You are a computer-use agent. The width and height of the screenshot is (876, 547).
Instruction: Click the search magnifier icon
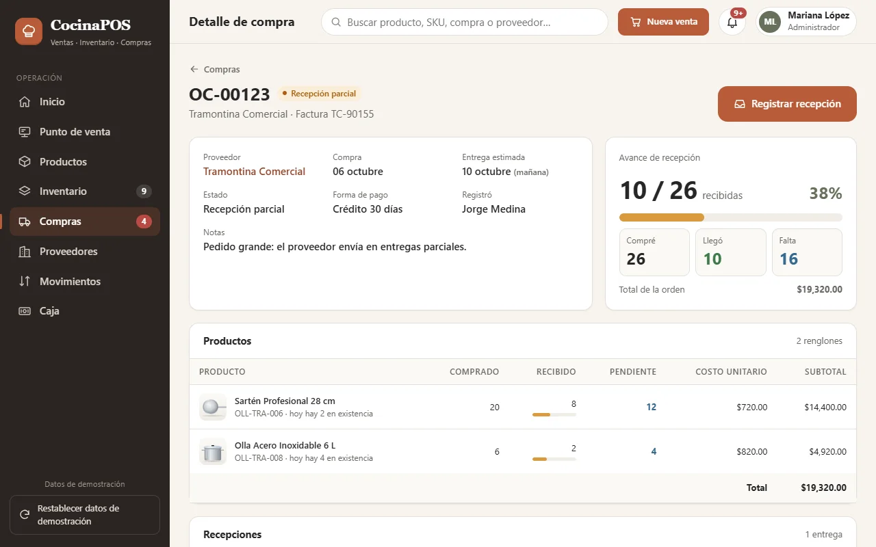(336, 22)
